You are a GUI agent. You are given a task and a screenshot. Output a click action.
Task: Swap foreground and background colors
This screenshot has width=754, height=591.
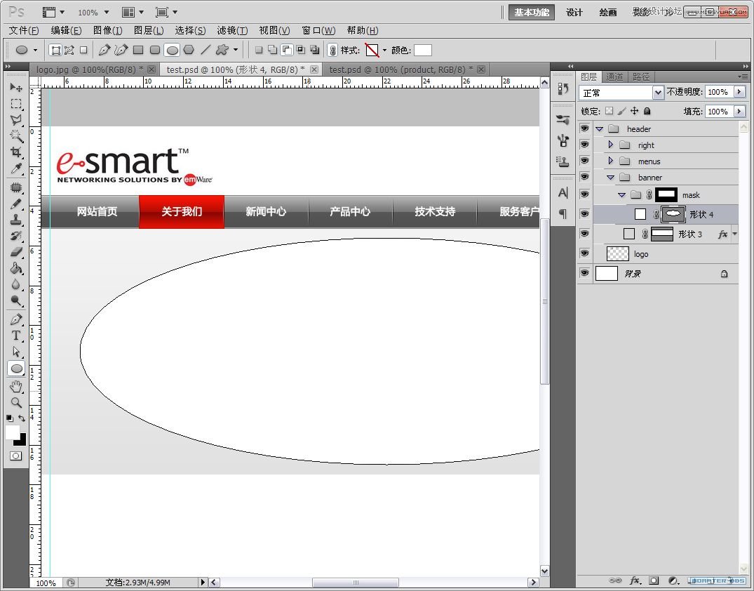coord(22,418)
